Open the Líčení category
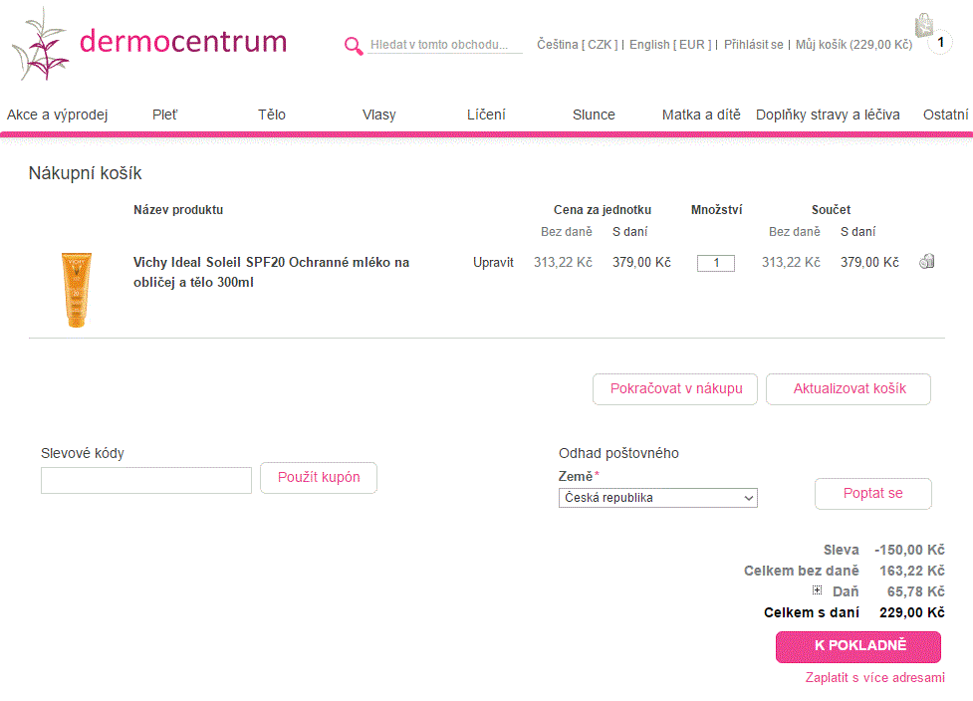The width and height of the screenshot is (973, 701). [486, 115]
